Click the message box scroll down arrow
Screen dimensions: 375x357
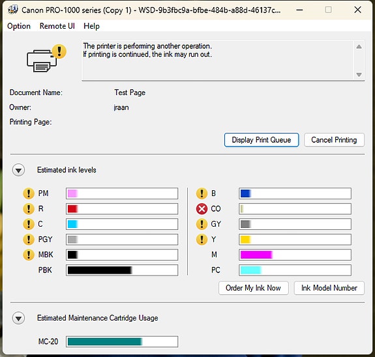point(359,75)
